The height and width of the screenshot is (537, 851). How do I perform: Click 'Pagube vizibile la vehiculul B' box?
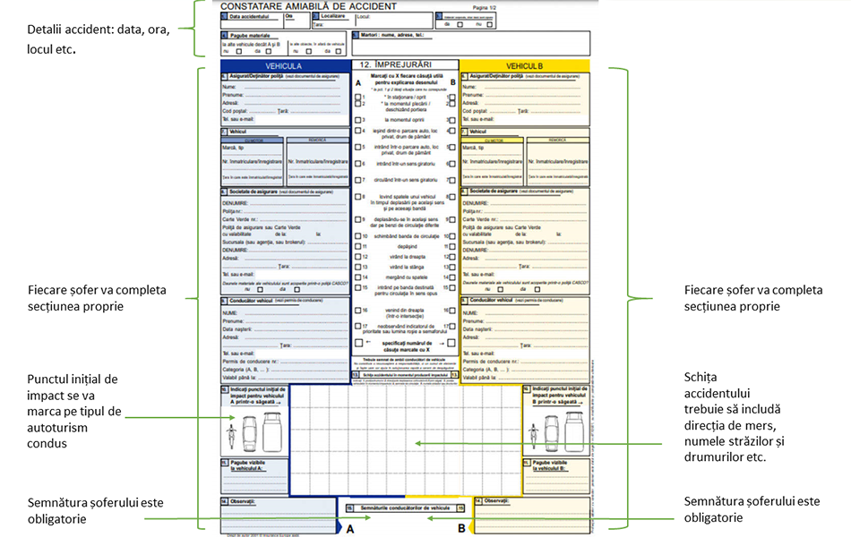[557, 476]
